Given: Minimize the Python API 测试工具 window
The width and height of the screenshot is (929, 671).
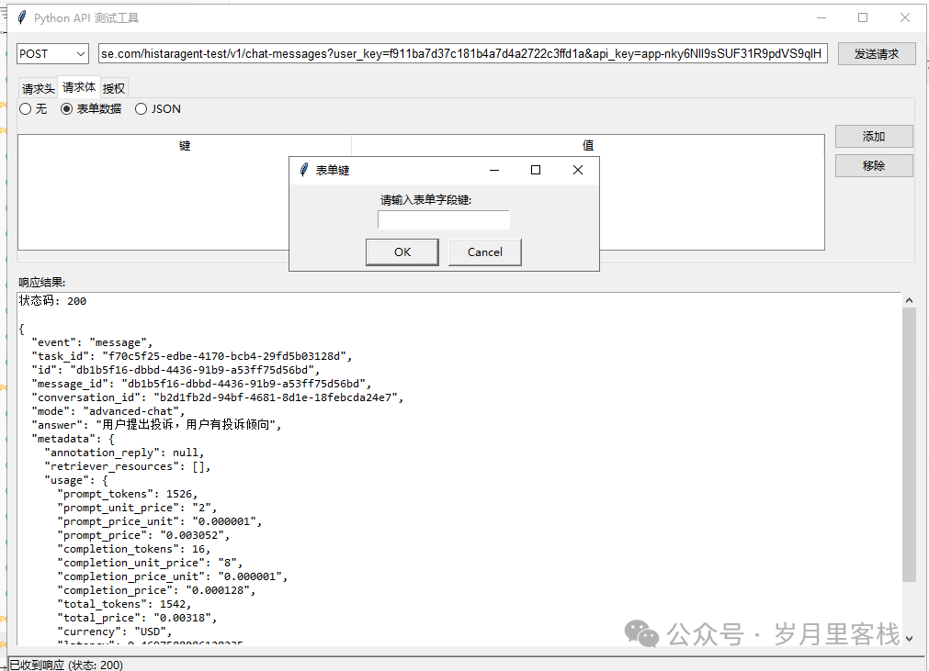Looking at the screenshot, I should click(x=821, y=17).
